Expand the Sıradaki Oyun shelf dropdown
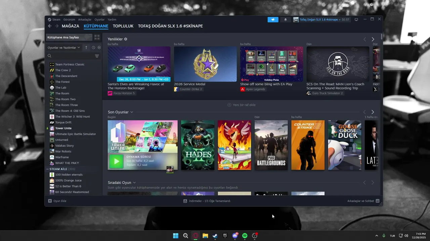The height and width of the screenshot is (241, 430). pyautogui.click(x=134, y=183)
